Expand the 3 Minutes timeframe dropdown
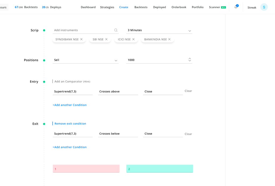 [190, 31]
